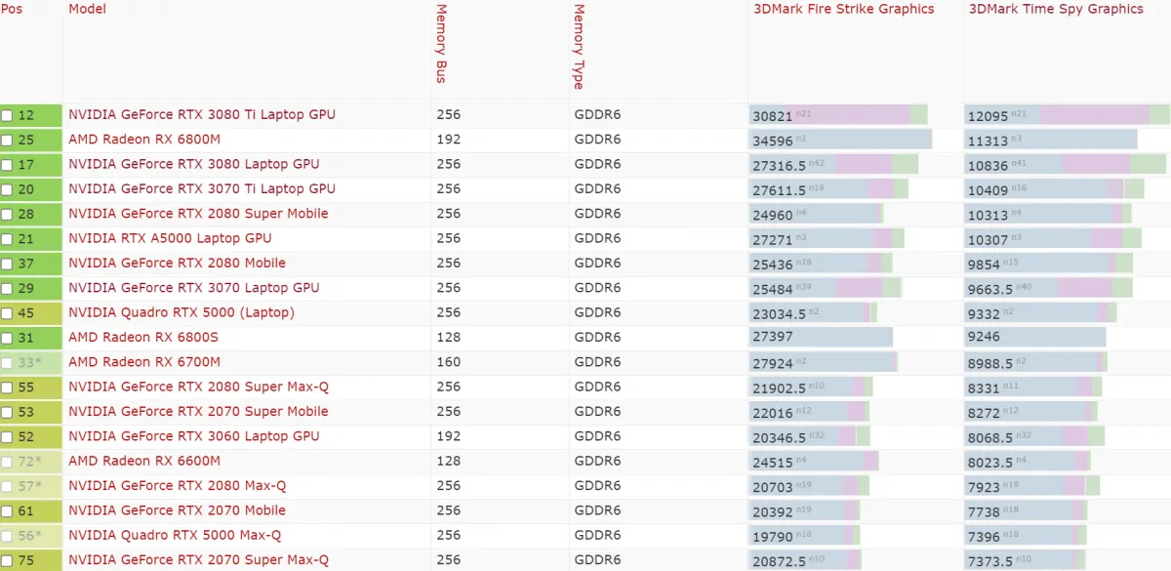Open NVIDIA Quadro RTX 5000 Max-Q link
Viewport: 1171px width, 571px height.
pyautogui.click(x=175, y=535)
